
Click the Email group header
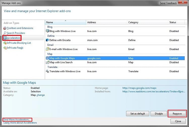click(x=50, y=45)
